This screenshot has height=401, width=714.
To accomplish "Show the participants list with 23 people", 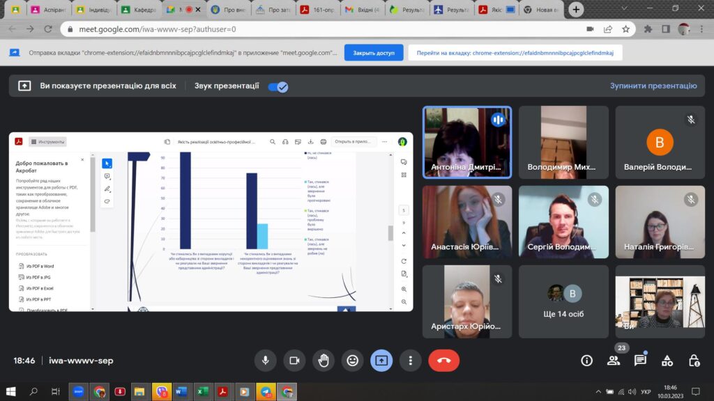I will (x=614, y=361).
